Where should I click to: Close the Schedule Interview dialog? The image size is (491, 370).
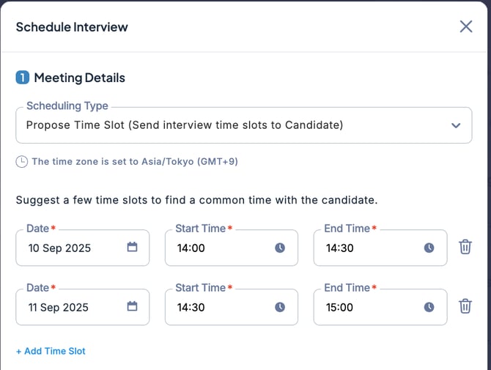click(x=466, y=26)
